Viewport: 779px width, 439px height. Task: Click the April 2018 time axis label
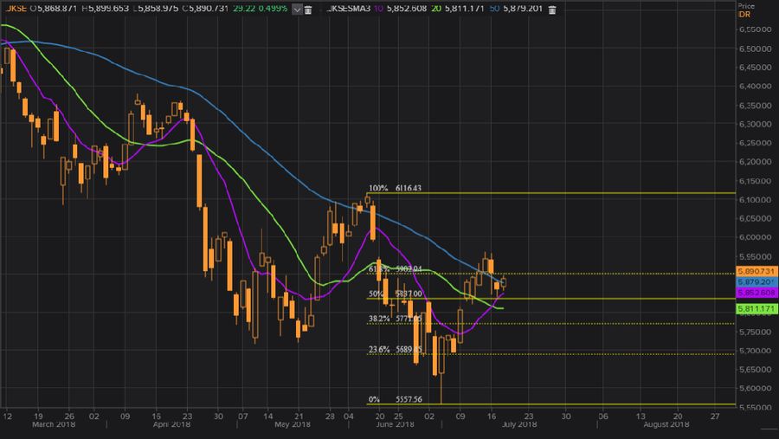tap(171, 424)
